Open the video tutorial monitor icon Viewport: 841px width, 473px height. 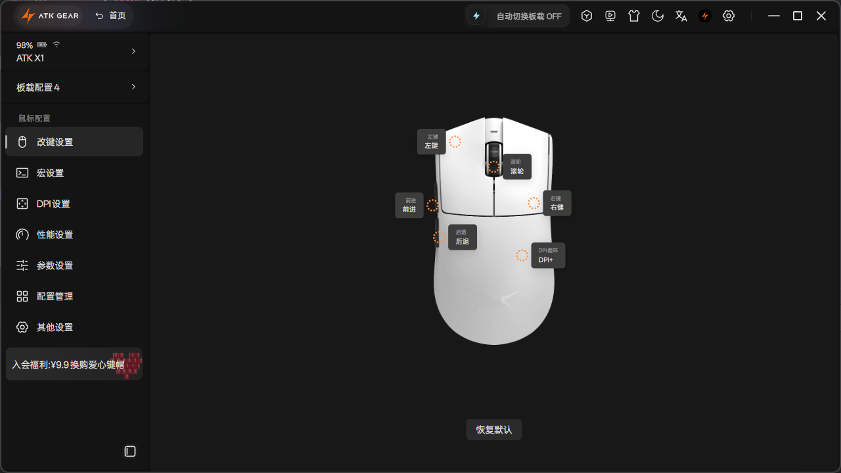[610, 16]
